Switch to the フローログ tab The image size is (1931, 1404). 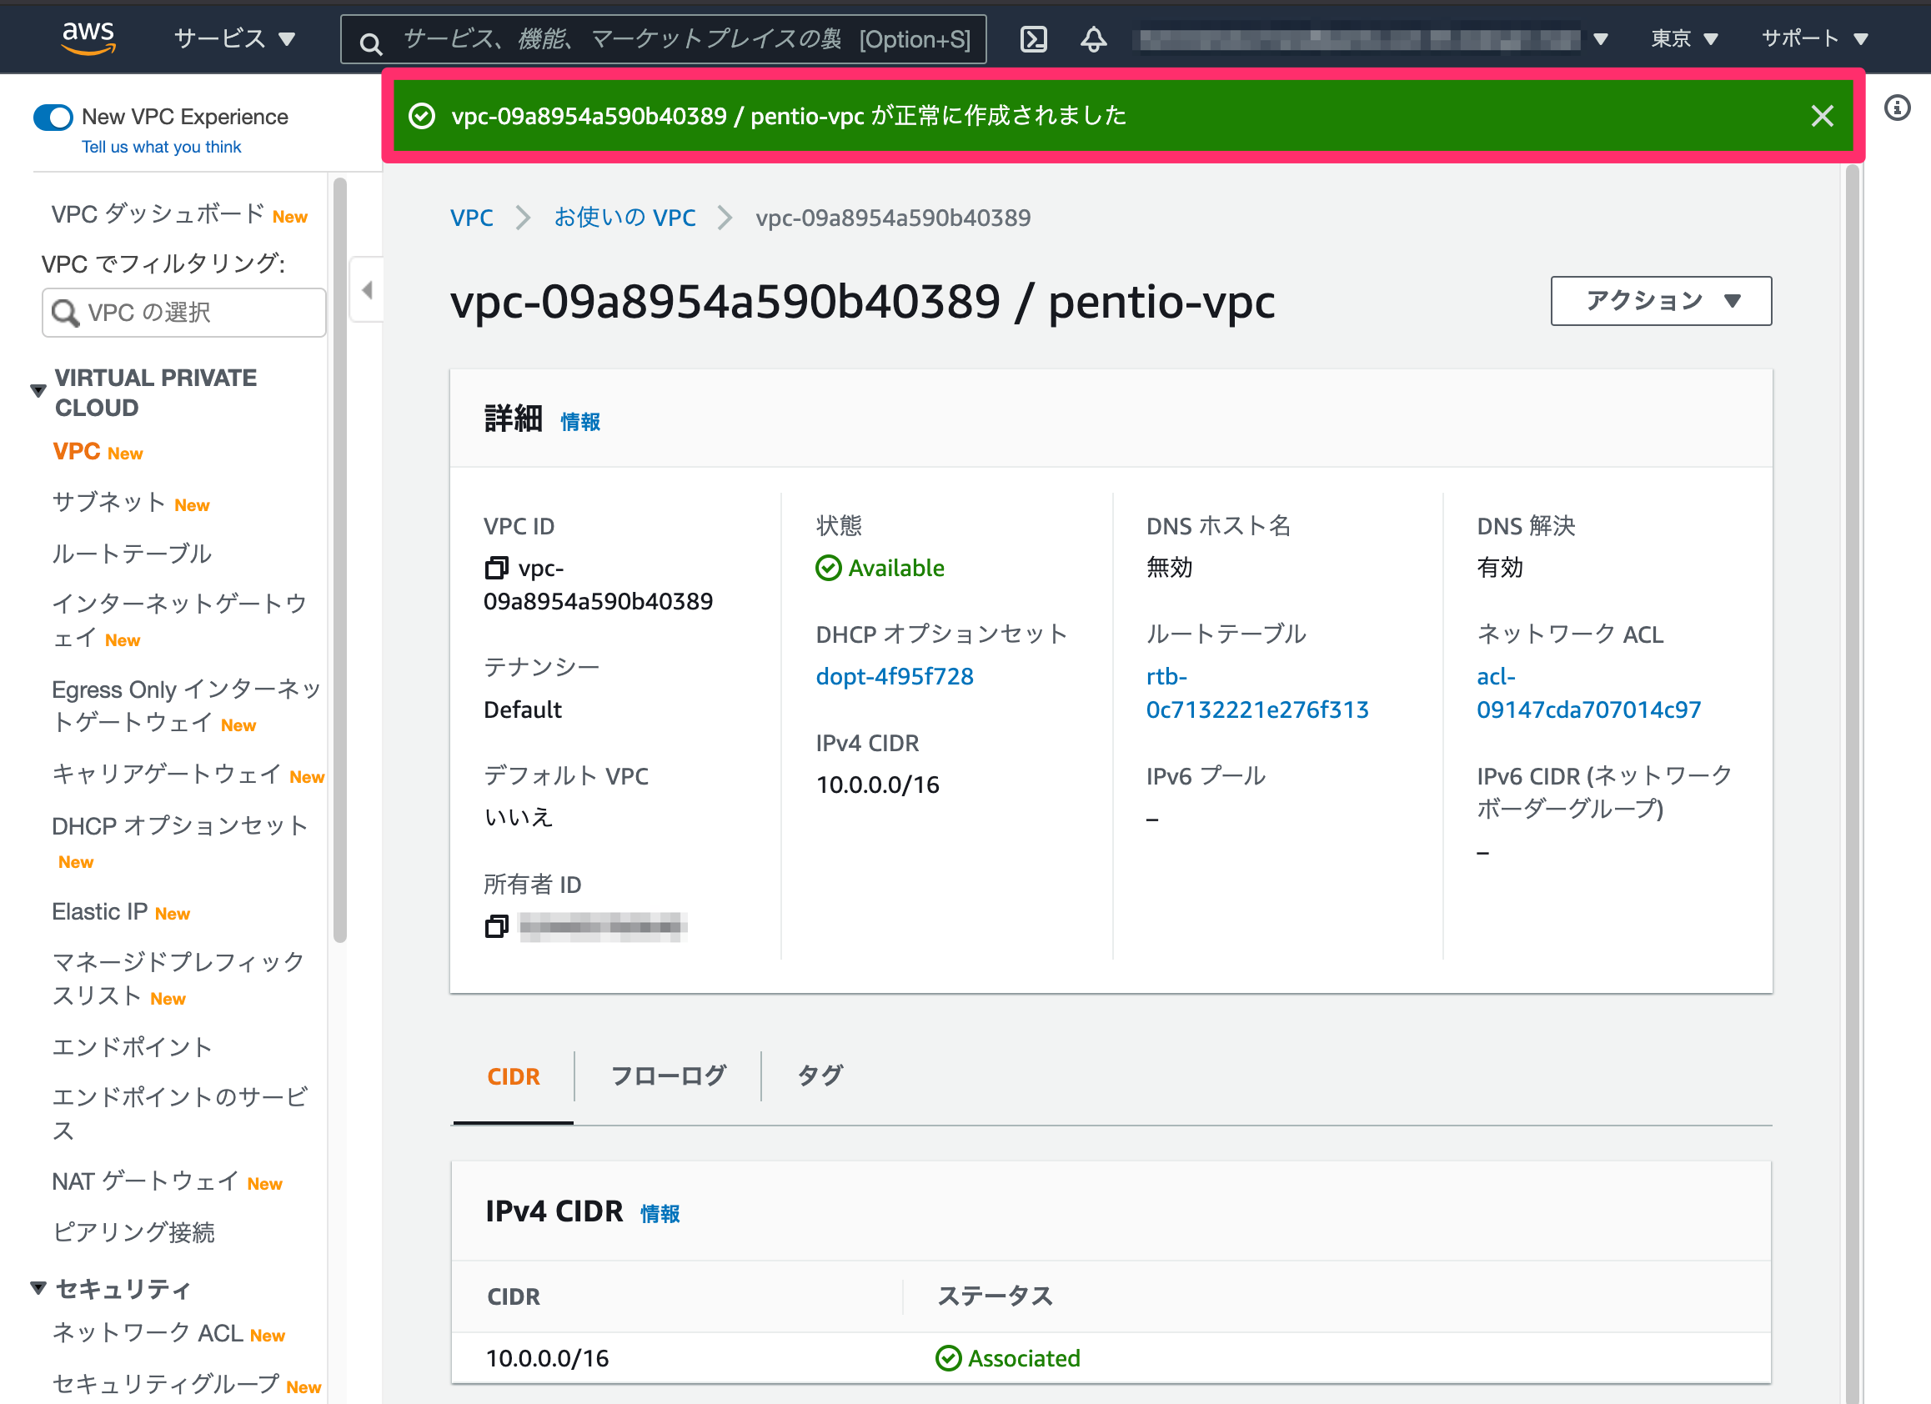click(669, 1076)
